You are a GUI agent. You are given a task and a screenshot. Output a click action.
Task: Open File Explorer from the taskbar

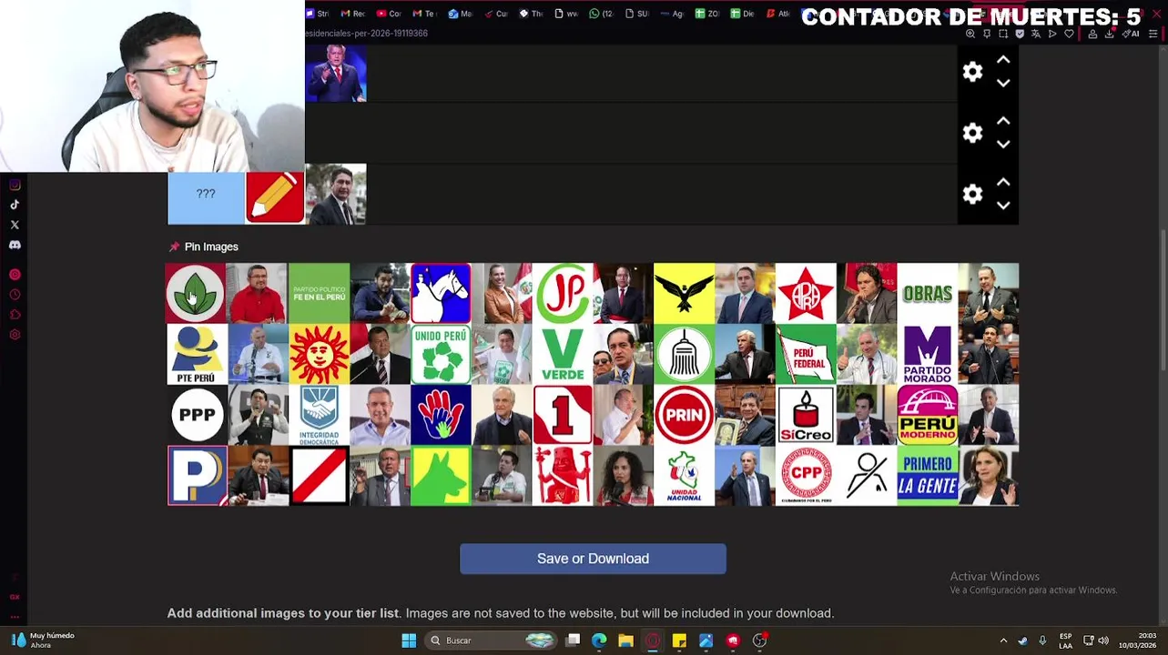pyautogui.click(x=625, y=640)
